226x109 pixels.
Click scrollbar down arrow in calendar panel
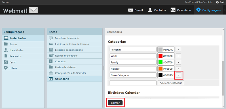223,106
